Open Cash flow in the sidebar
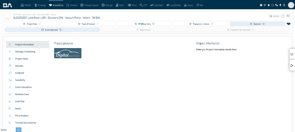 click(x=28, y=101)
